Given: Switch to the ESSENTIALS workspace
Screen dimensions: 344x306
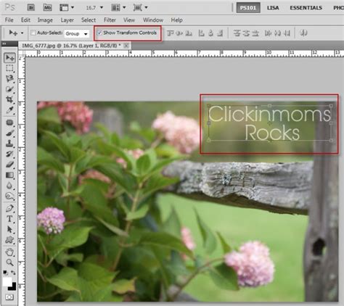Looking at the screenshot, I should click(x=306, y=8).
